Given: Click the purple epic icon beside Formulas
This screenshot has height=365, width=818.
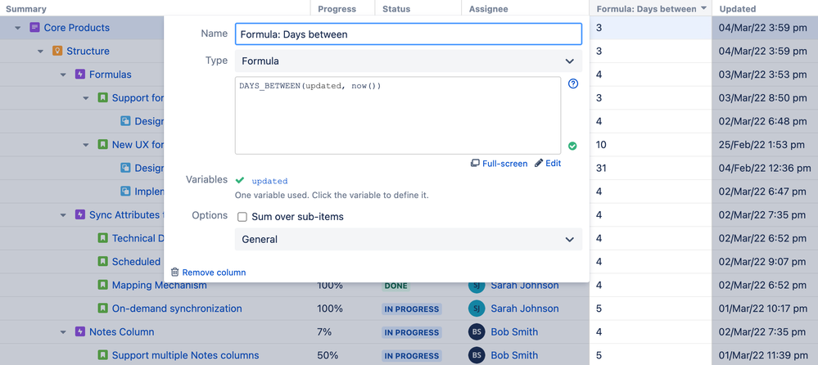Looking at the screenshot, I should 79,74.
